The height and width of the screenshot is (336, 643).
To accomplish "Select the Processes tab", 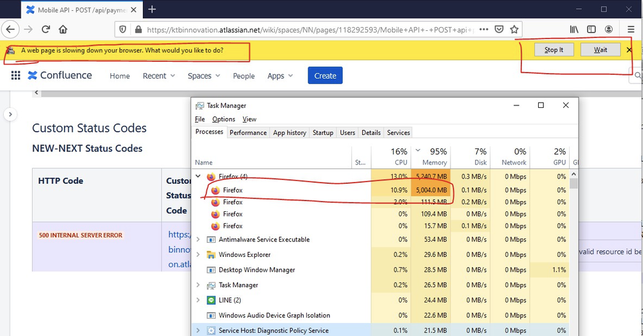I will 209,132.
